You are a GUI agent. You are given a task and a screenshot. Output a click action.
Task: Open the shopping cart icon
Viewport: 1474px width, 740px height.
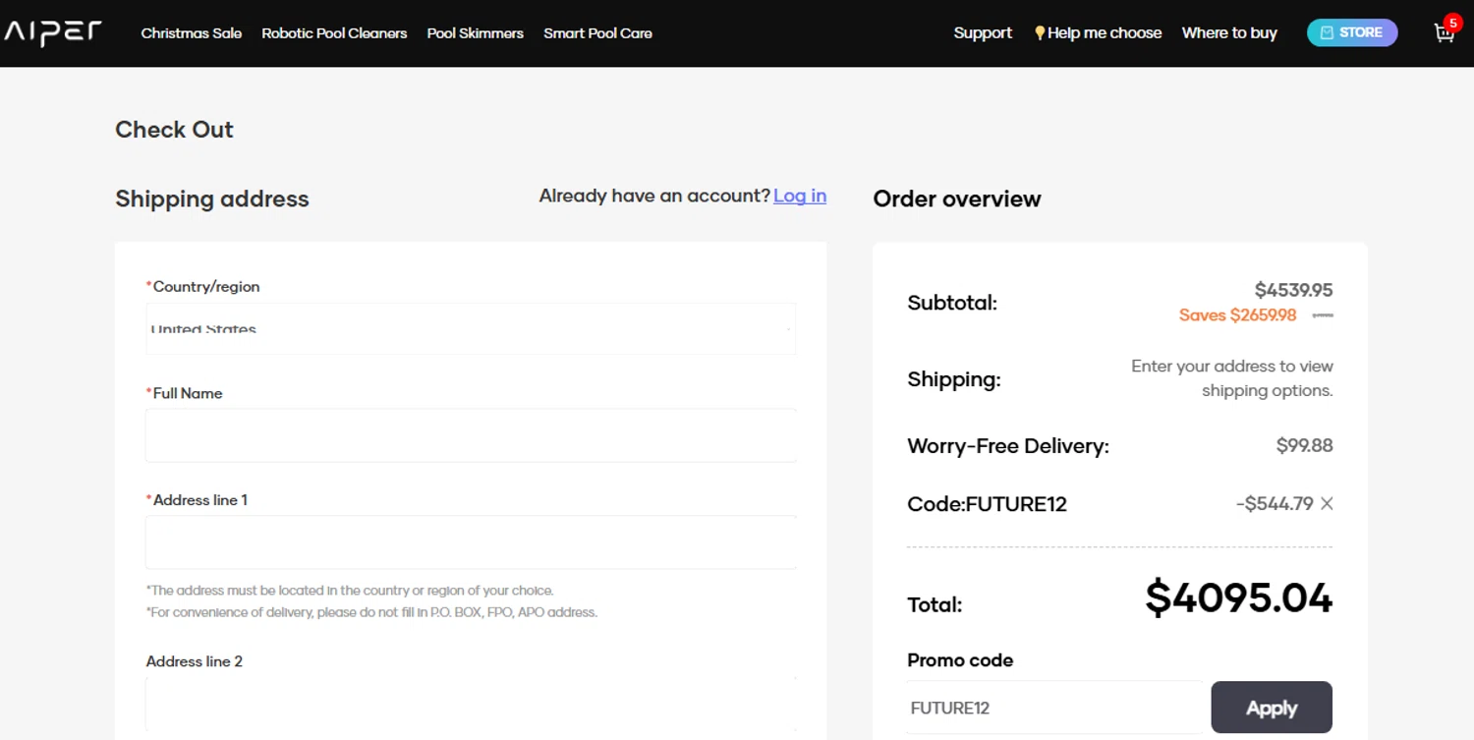[1444, 33]
